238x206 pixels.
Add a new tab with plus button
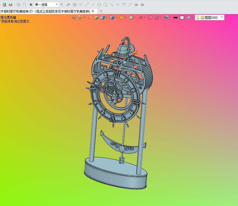[x=101, y=11]
